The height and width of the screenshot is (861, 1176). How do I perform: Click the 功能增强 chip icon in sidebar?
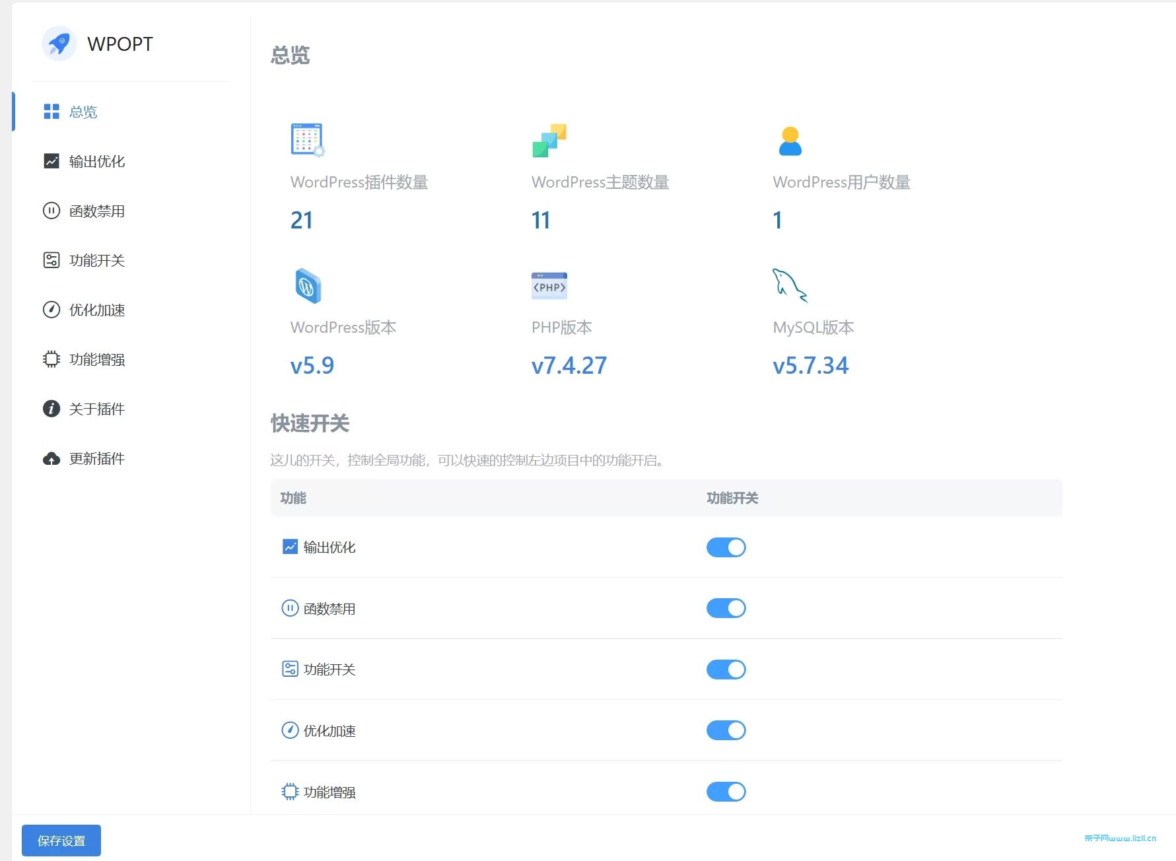(52, 359)
